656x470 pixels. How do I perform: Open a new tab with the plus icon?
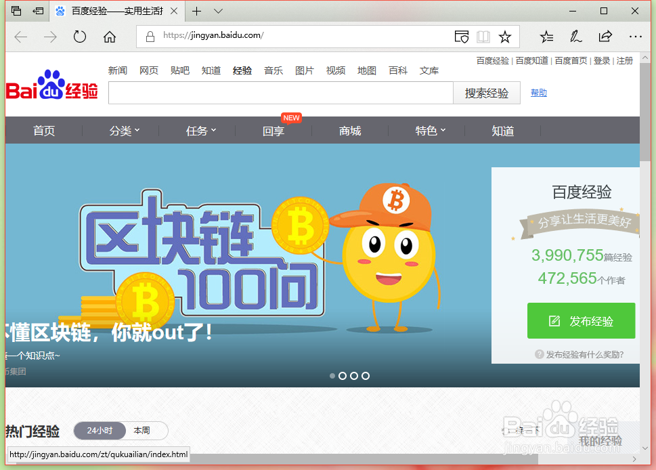(x=196, y=12)
